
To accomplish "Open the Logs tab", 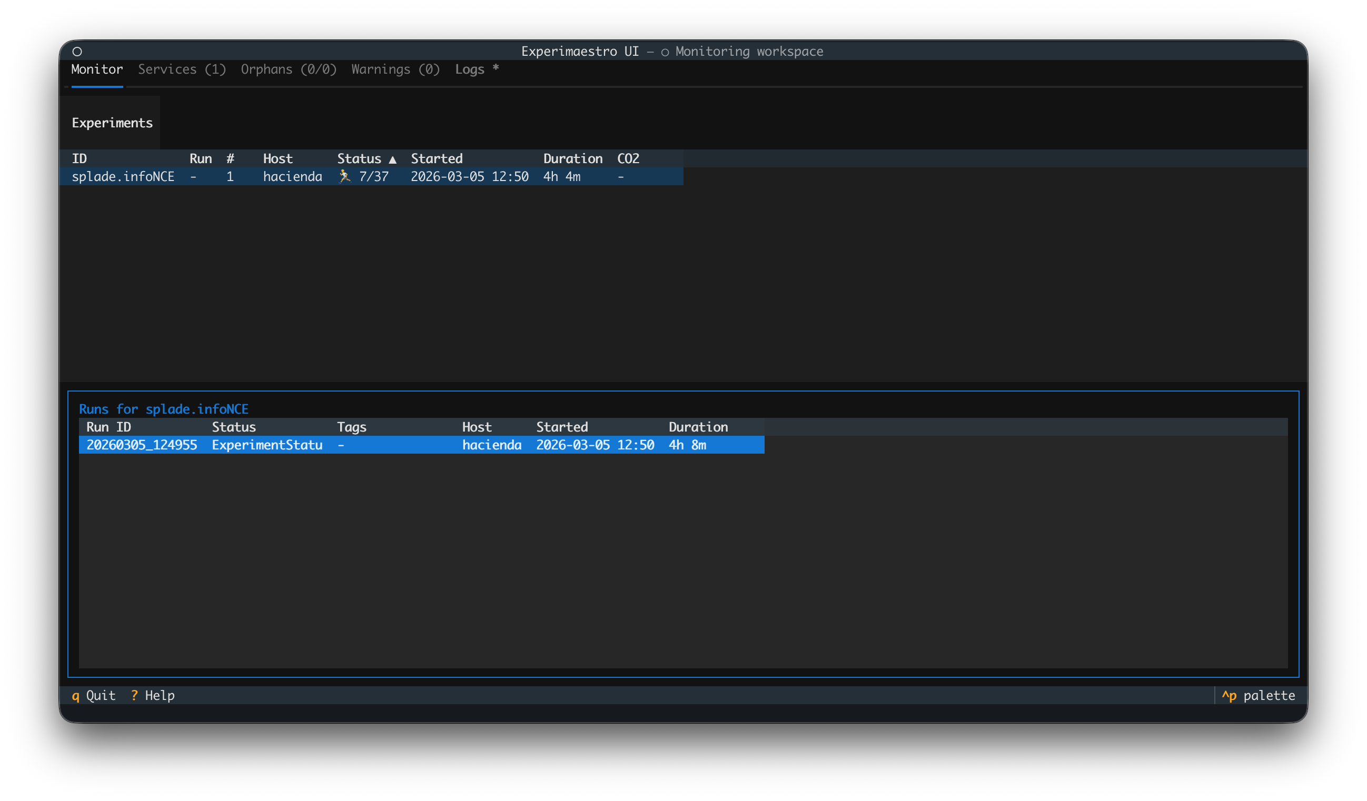I will tap(477, 69).
